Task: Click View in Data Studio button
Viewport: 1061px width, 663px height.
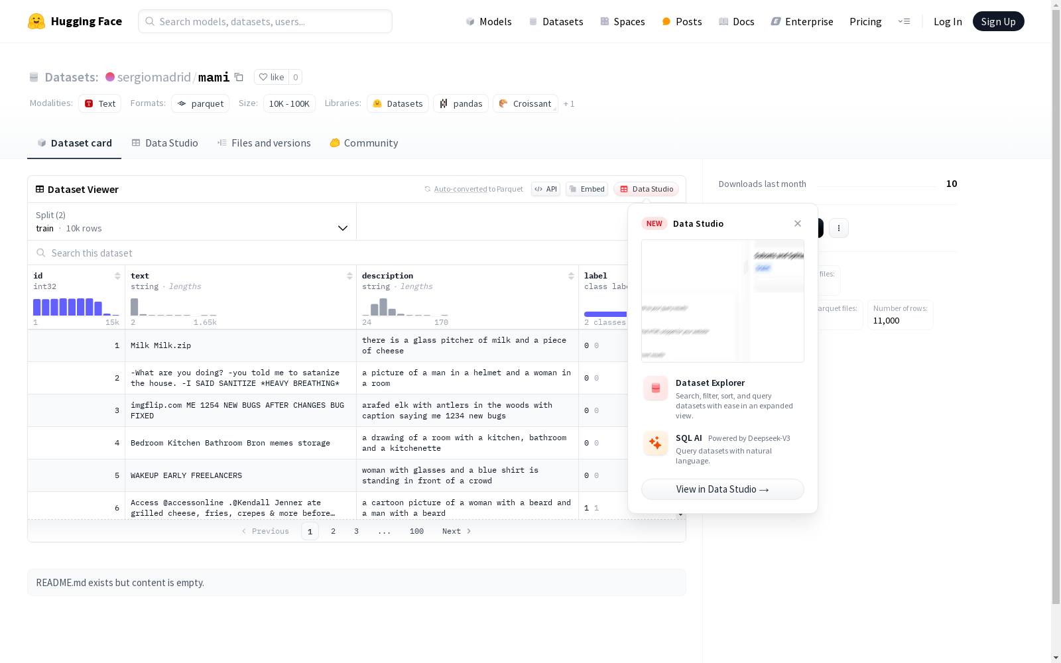Action: point(723,489)
